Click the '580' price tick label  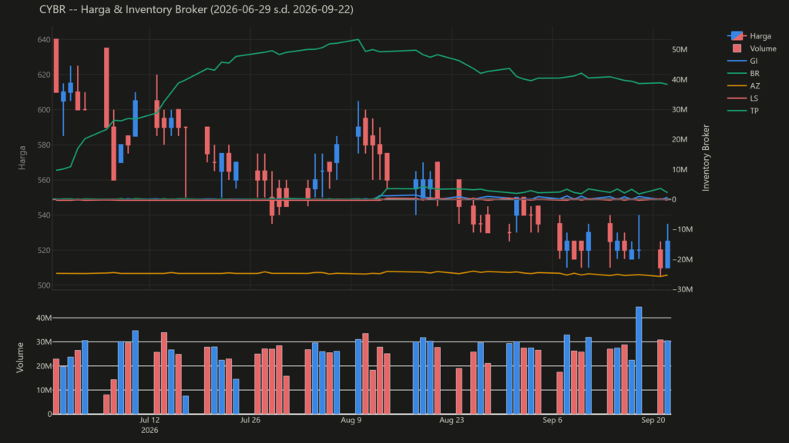pyautogui.click(x=44, y=145)
